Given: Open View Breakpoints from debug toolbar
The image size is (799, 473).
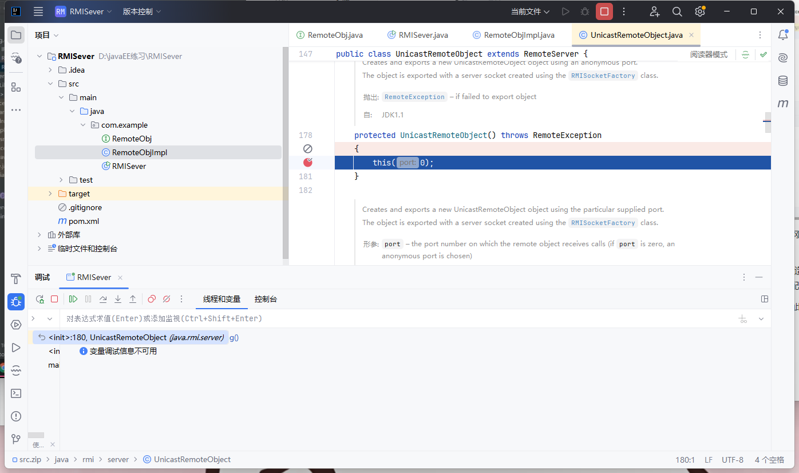Looking at the screenshot, I should pos(152,299).
